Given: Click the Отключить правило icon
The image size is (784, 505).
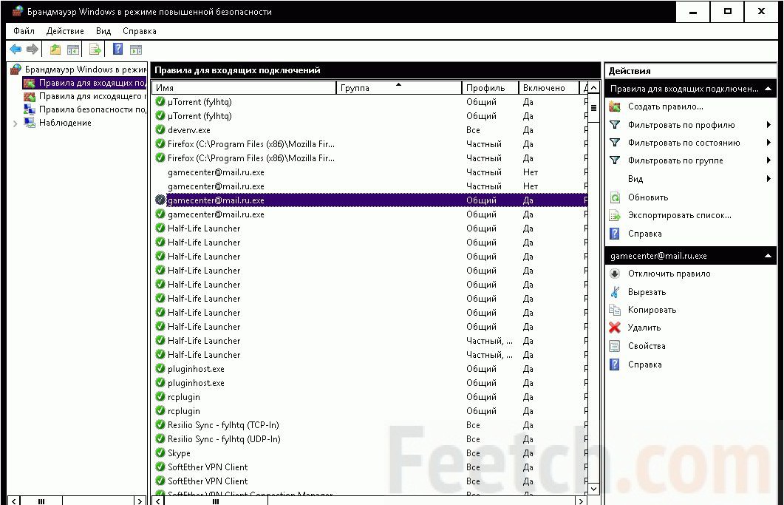Looking at the screenshot, I should 615,274.
